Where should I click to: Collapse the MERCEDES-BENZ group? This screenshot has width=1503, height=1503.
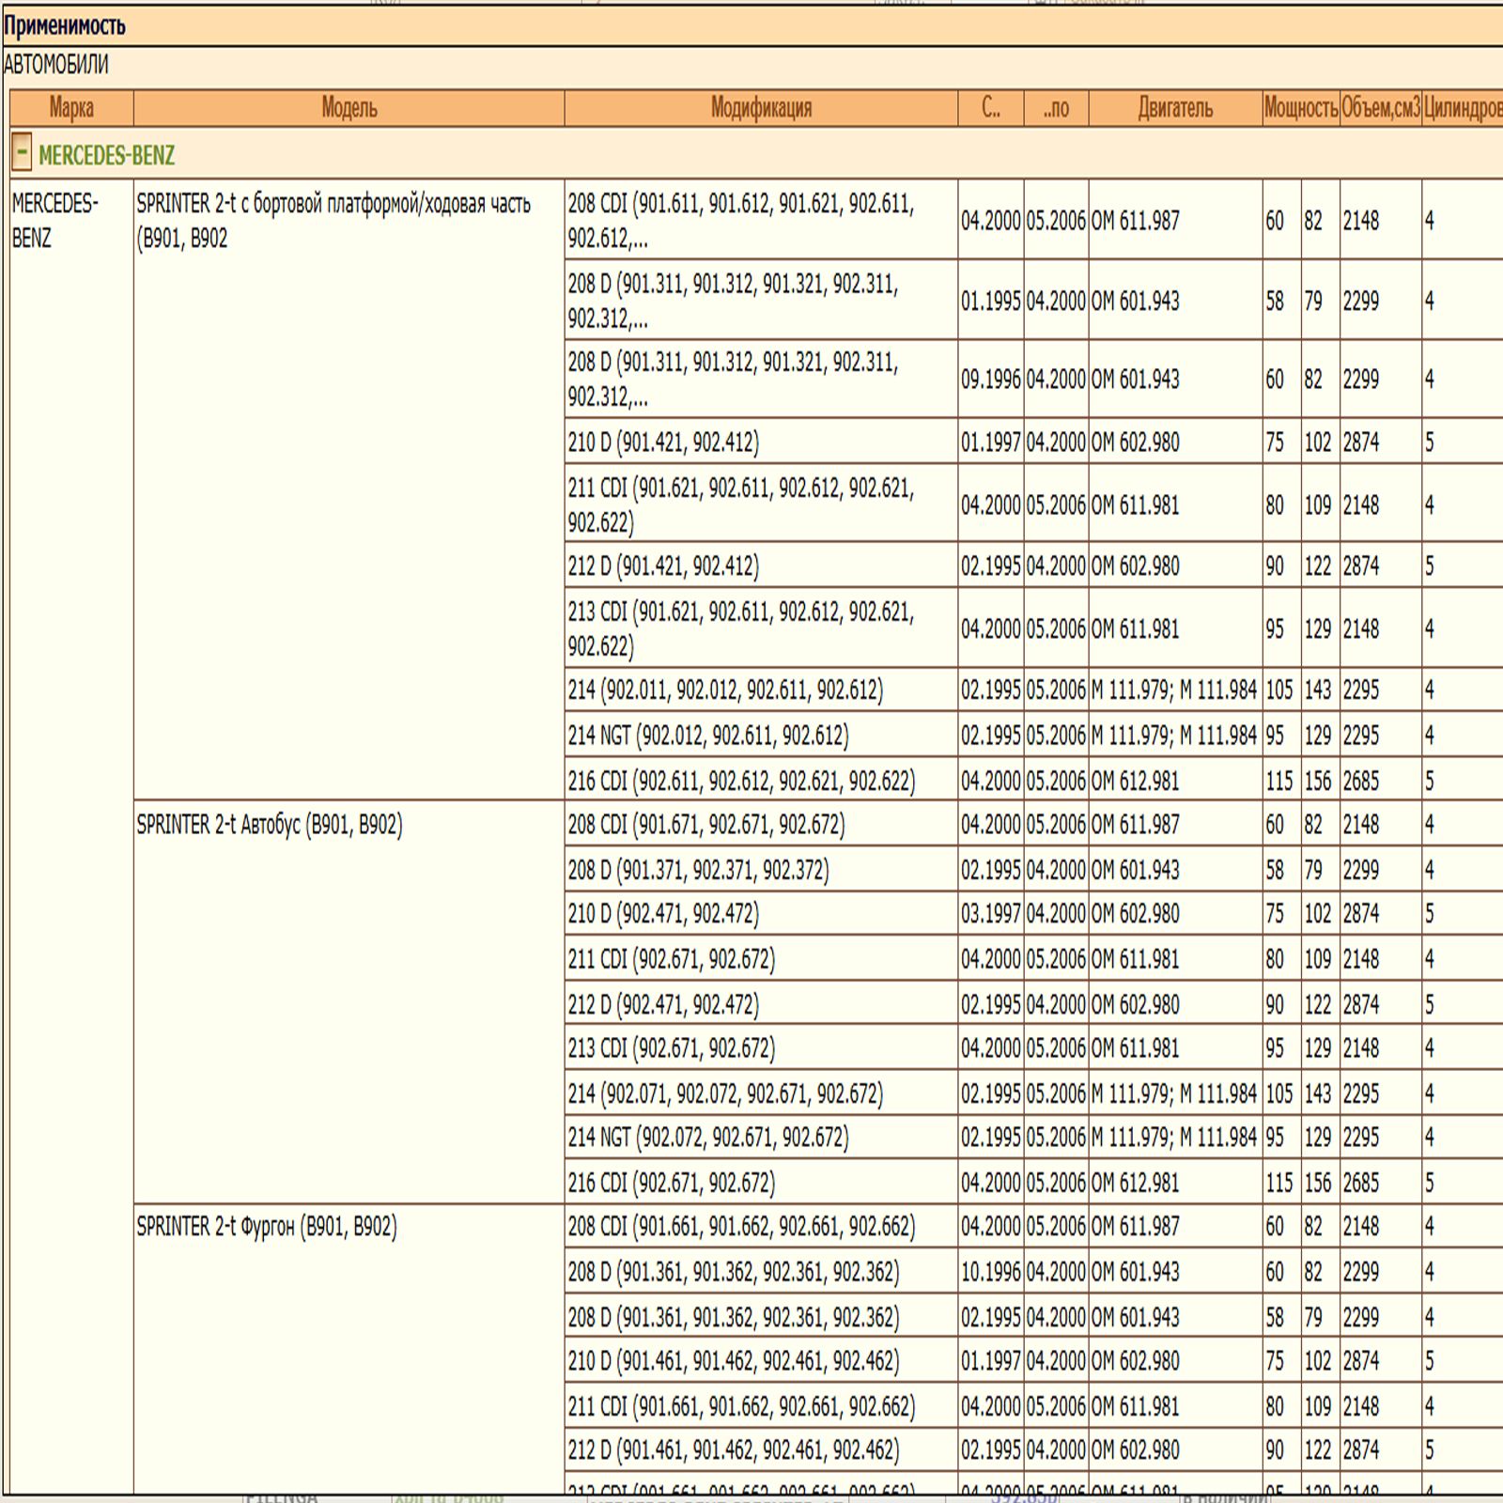tap(22, 153)
